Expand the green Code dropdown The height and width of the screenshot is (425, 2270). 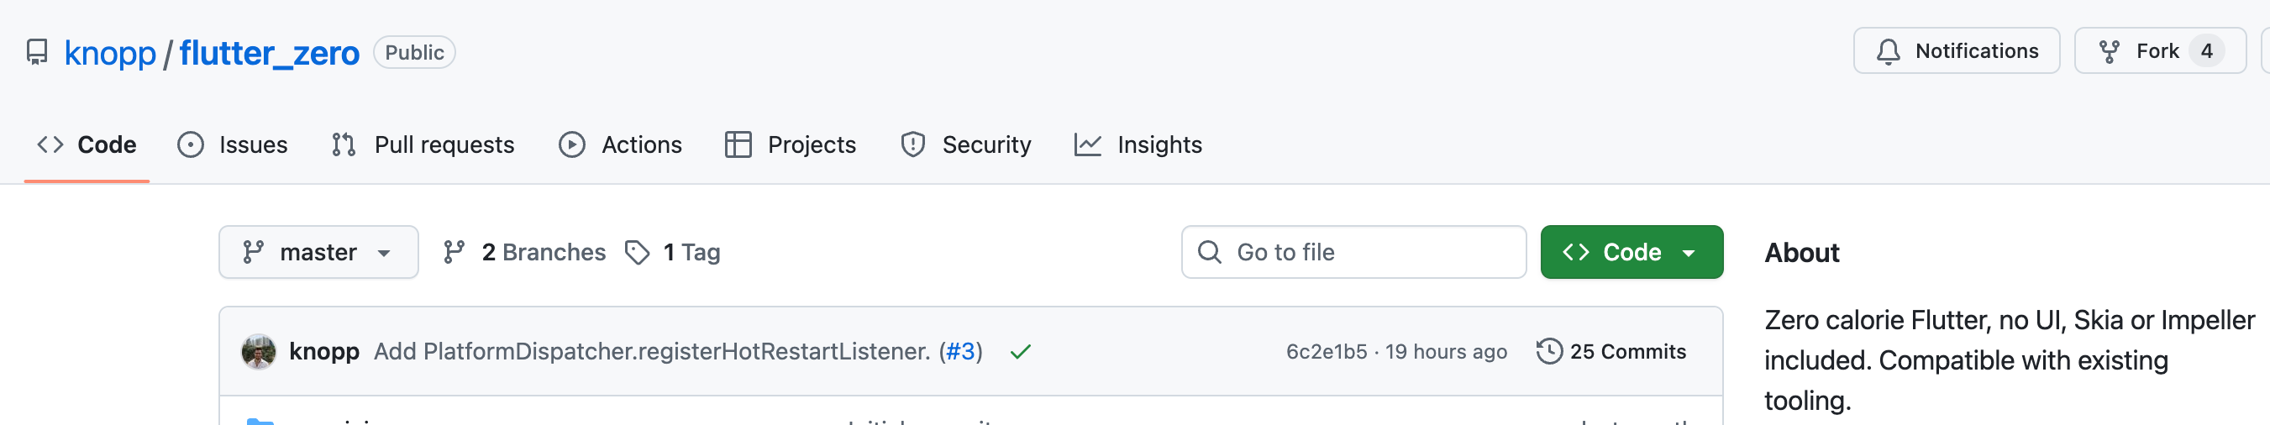point(1632,253)
